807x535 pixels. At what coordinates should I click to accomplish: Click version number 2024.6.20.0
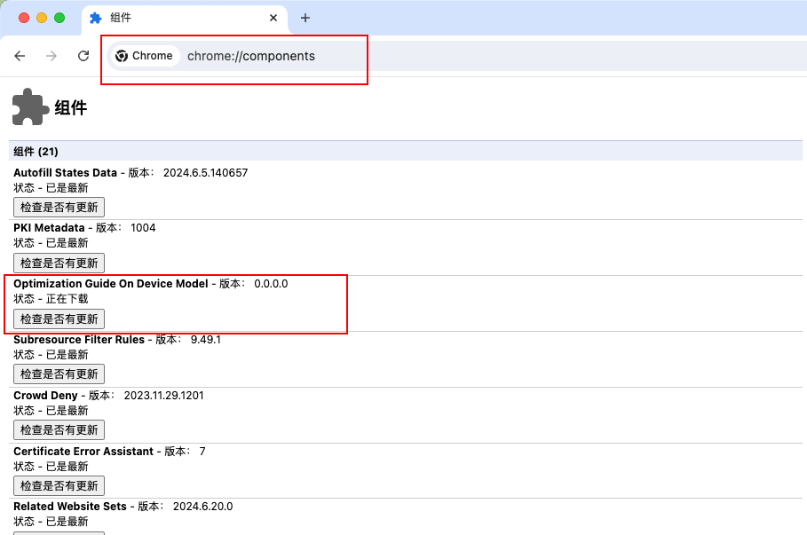point(202,507)
